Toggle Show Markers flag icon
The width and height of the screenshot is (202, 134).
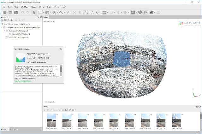coord(146,12)
